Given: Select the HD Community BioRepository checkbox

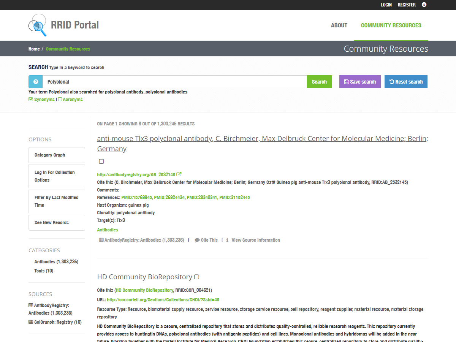Looking at the screenshot, I should coord(196,277).
